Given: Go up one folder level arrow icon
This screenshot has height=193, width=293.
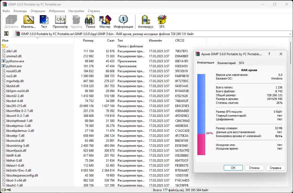Looking at the screenshot, I should [6, 34].
